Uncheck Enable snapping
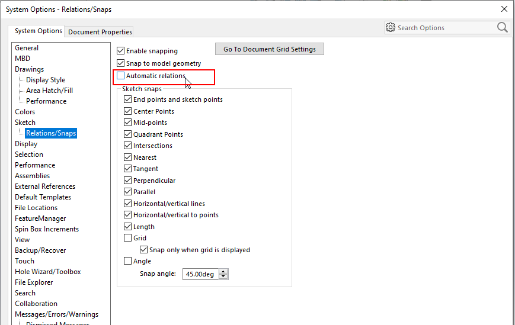Viewport: 515px width, 325px height. (120, 51)
